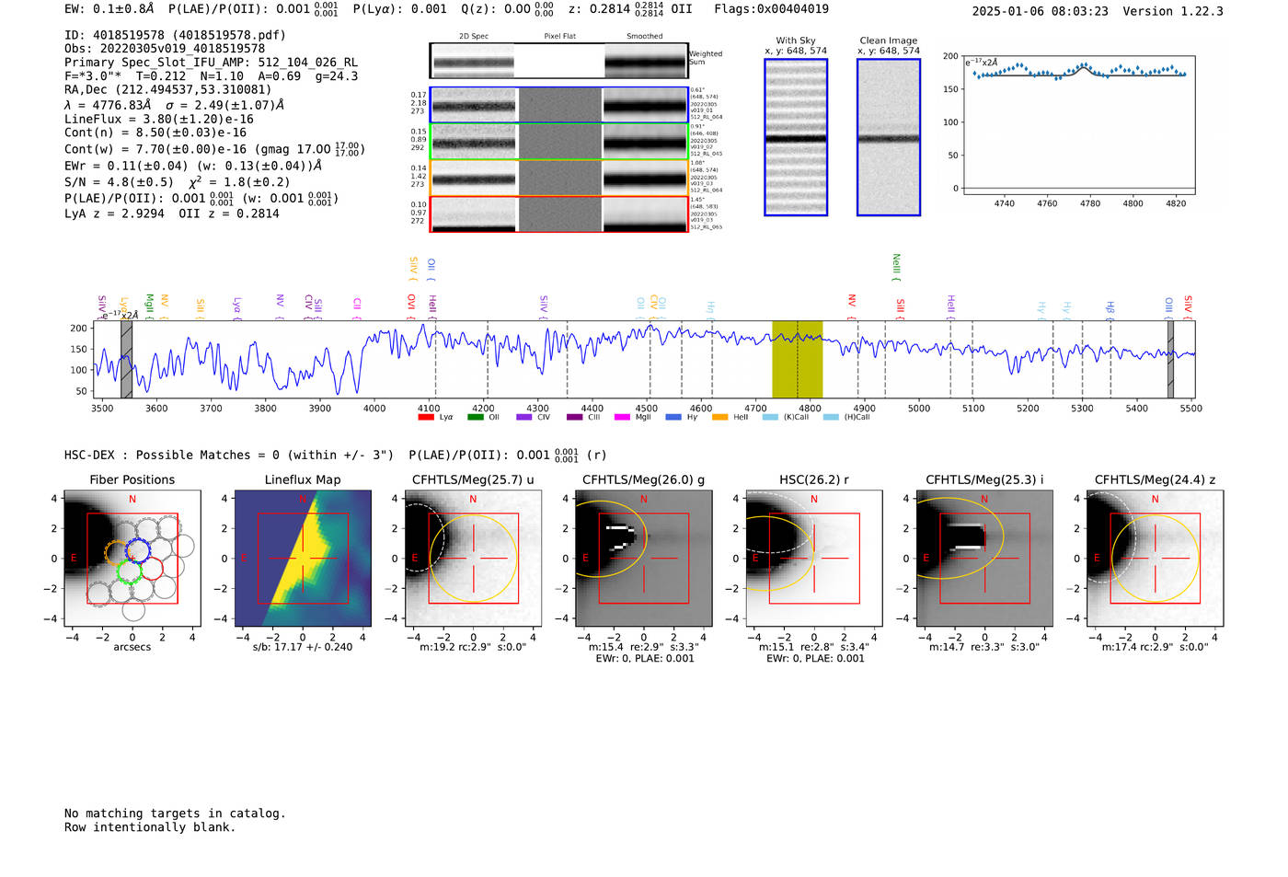Viewport: 1288px width, 877px height.
Task: Click the CFHTLS/Meg(24.4) z-band image
Action: tap(1155, 559)
